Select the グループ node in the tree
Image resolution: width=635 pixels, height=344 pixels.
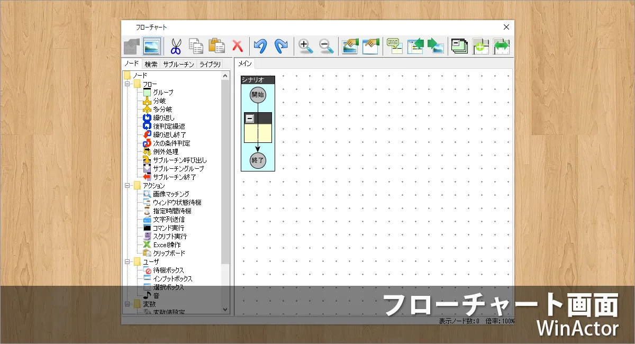(x=163, y=92)
